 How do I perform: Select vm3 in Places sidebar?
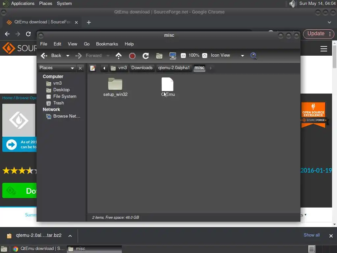pos(54,83)
